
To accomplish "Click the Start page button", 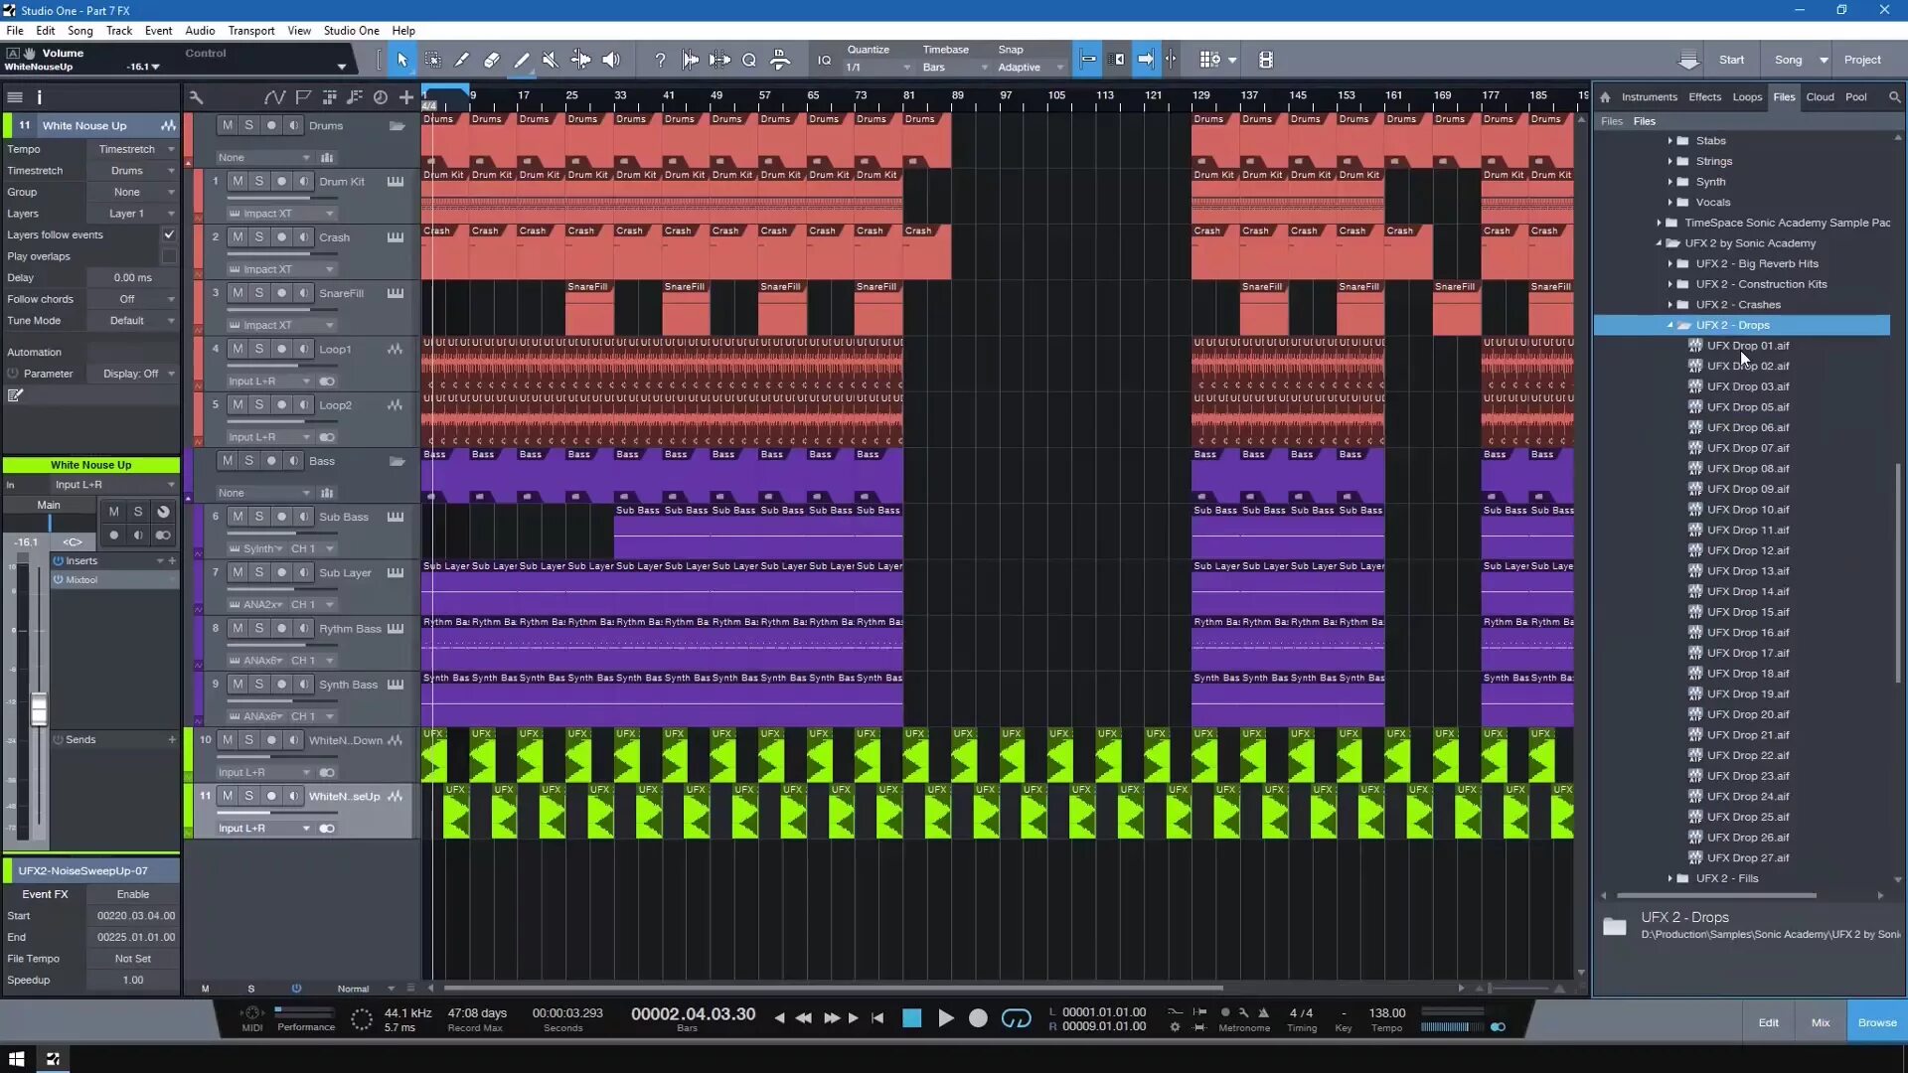I will pos(1731,60).
